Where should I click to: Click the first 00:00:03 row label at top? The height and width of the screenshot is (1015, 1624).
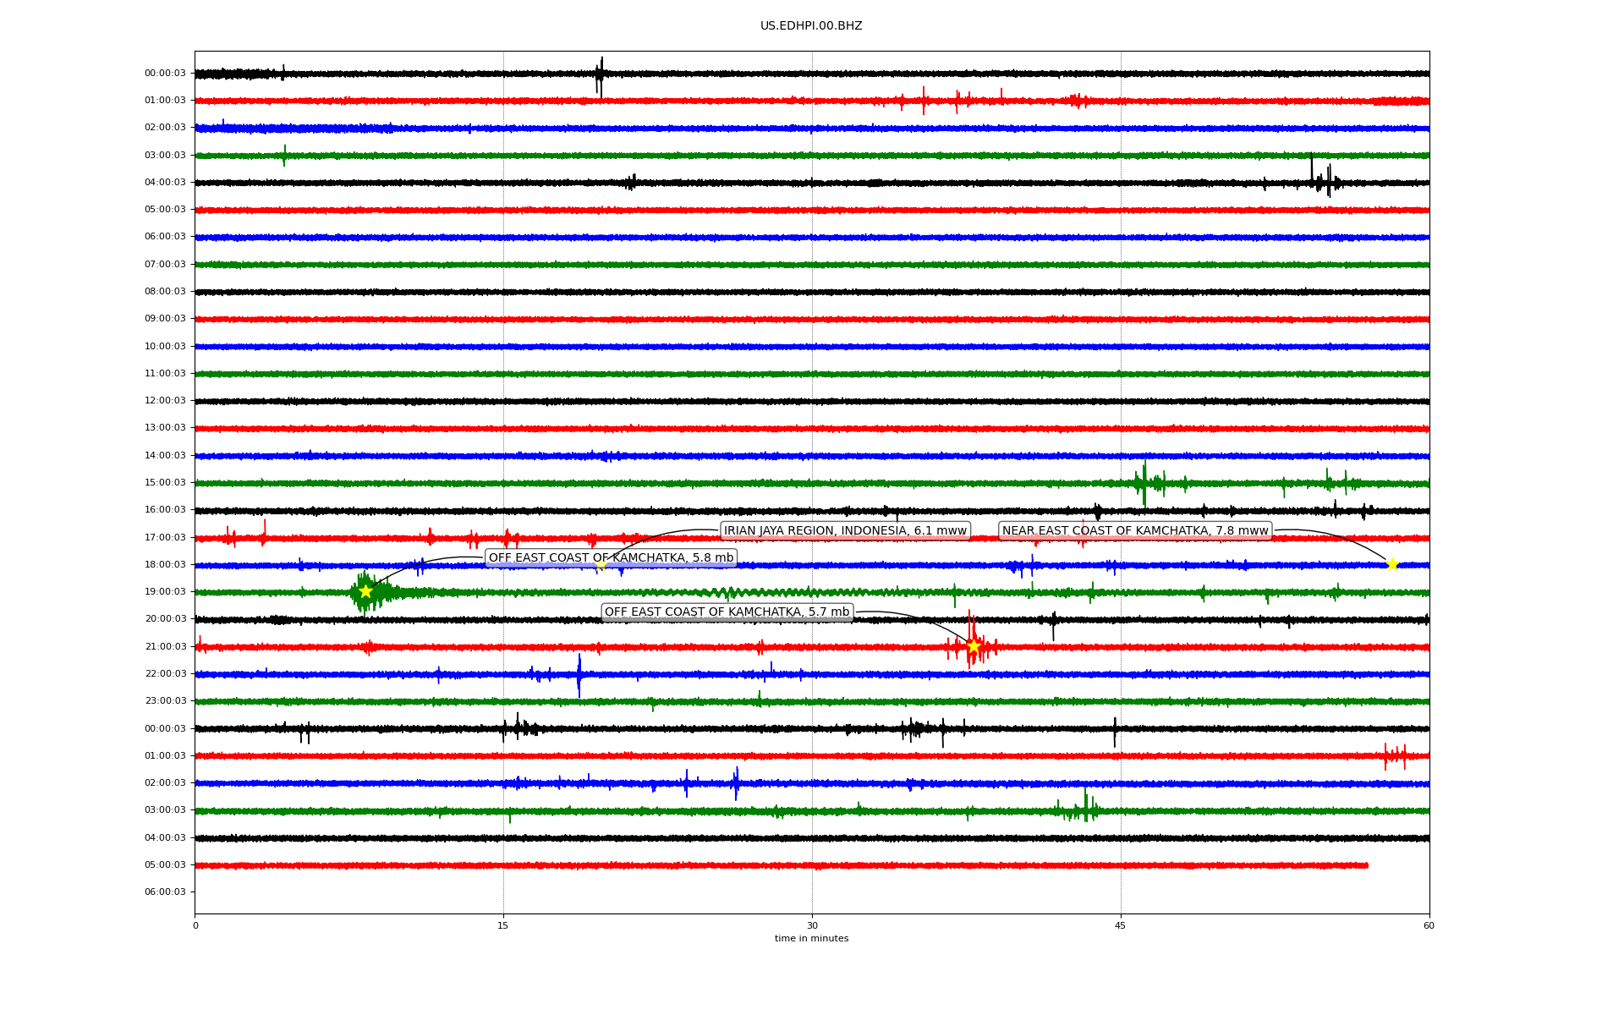[165, 73]
